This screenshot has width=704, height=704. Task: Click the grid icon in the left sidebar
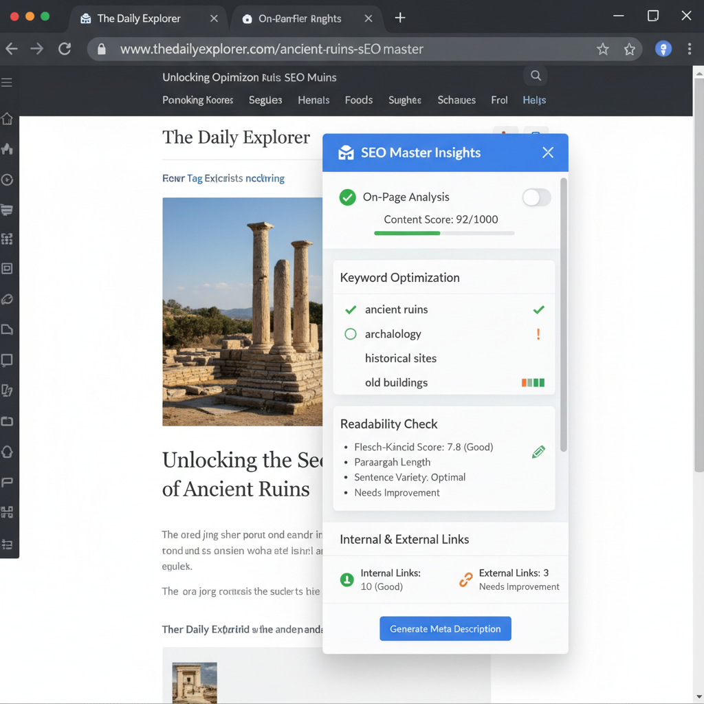[7, 239]
